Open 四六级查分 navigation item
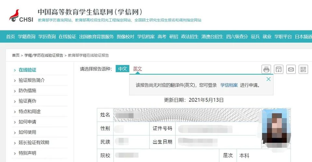 point(237,37)
